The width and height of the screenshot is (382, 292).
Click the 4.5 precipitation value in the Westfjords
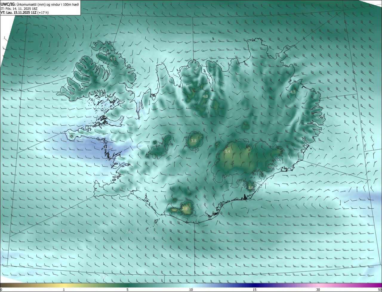[x=113, y=59]
